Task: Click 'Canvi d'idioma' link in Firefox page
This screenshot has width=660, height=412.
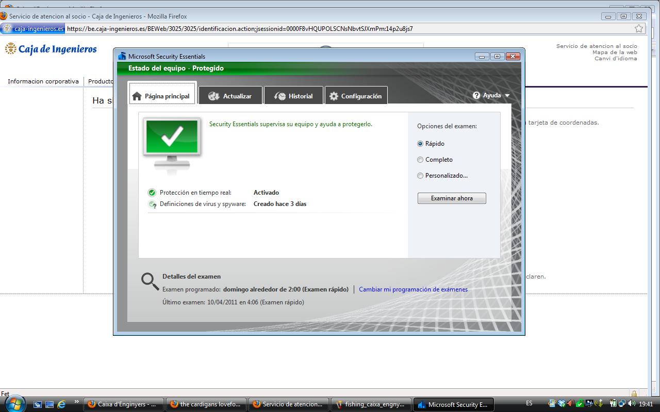Action: [x=616, y=59]
